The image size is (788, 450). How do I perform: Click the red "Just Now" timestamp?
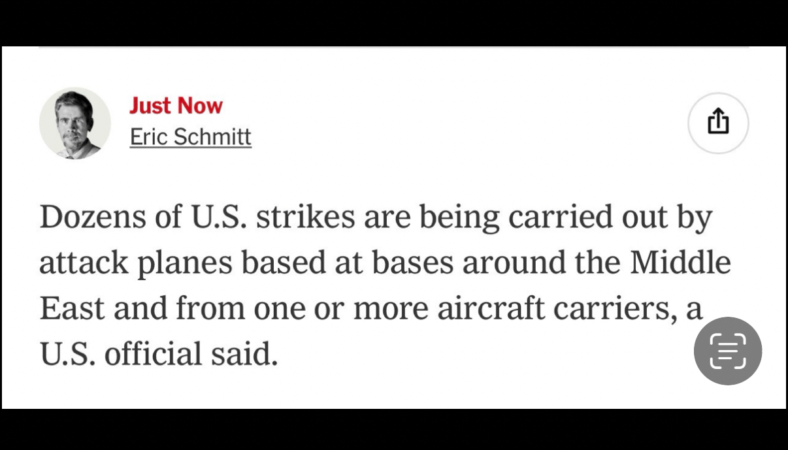176,106
